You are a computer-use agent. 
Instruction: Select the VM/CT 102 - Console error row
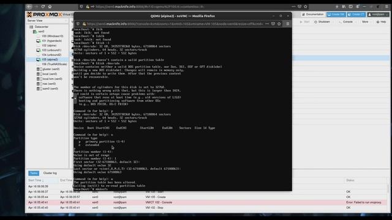click(207, 202)
